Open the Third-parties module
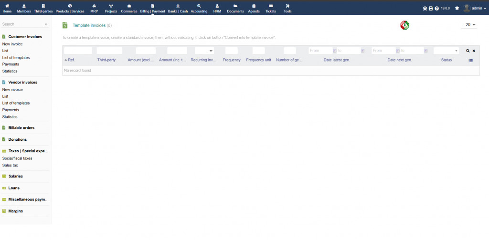The width and height of the screenshot is (489, 240). [x=43, y=9]
